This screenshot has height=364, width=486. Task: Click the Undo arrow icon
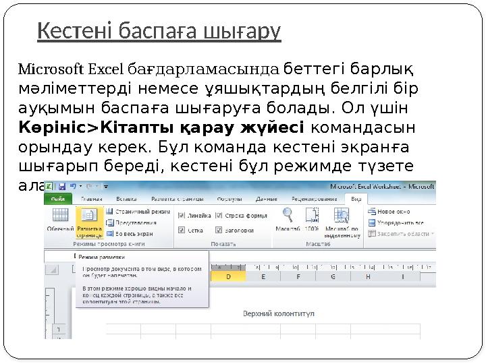73,186
